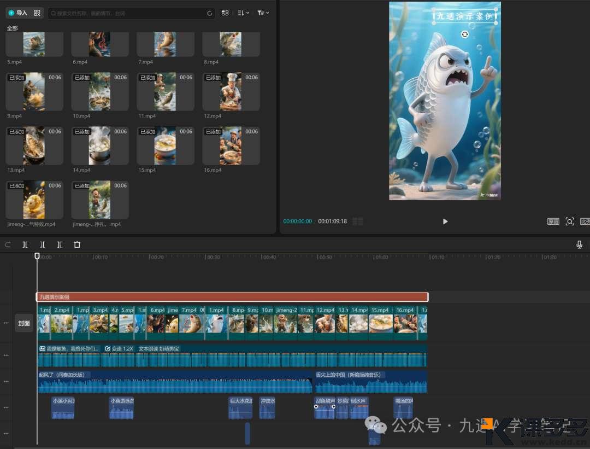590x449 pixels.
Task: Click the 00:30 mark on timeline ruler
Action: tap(213, 257)
